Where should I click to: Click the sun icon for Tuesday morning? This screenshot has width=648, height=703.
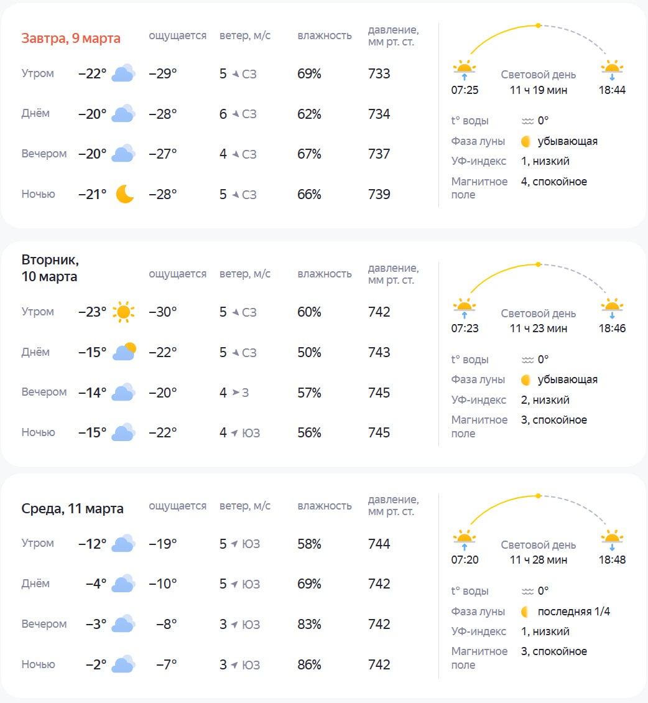[x=123, y=312]
